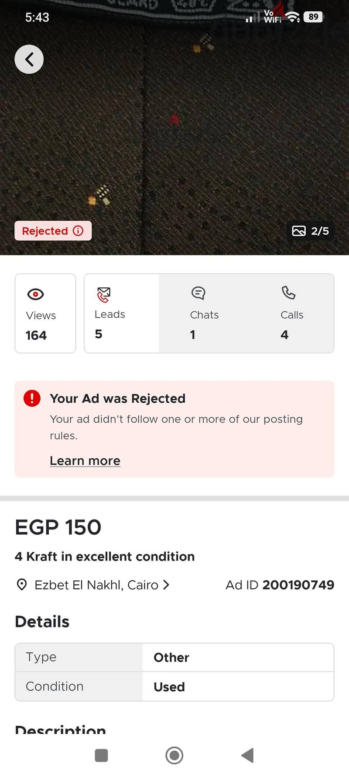
Task: Open the Rejected info icon
Action: pos(78,231)
